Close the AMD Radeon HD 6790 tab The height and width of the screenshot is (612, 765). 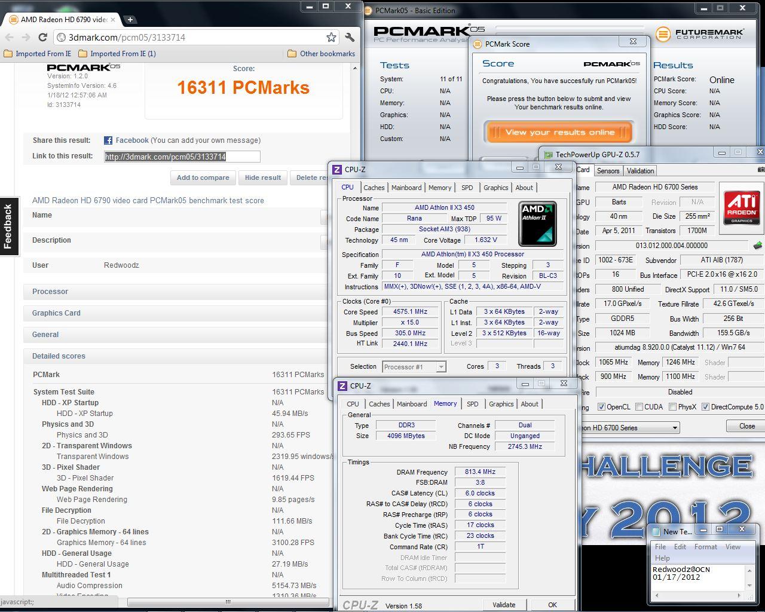113,19
